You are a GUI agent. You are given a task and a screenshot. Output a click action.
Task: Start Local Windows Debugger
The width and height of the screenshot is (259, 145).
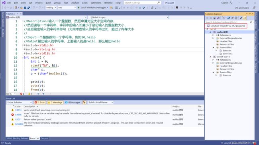(x=93, y=8)
